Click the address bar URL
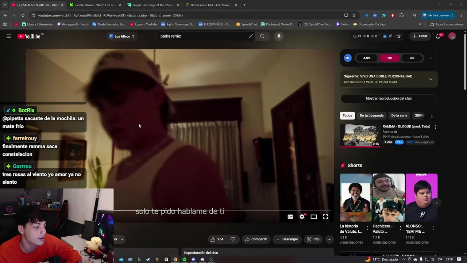467x263 pixels. pyautogui.click(x=111, y=15)
